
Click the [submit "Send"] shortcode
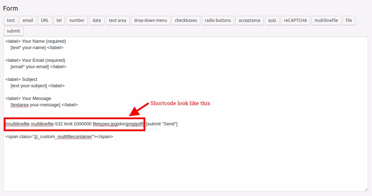(x=161, y=124)
